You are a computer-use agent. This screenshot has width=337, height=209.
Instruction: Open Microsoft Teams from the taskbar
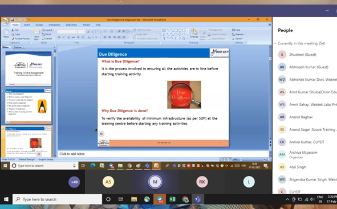(198, 199)
